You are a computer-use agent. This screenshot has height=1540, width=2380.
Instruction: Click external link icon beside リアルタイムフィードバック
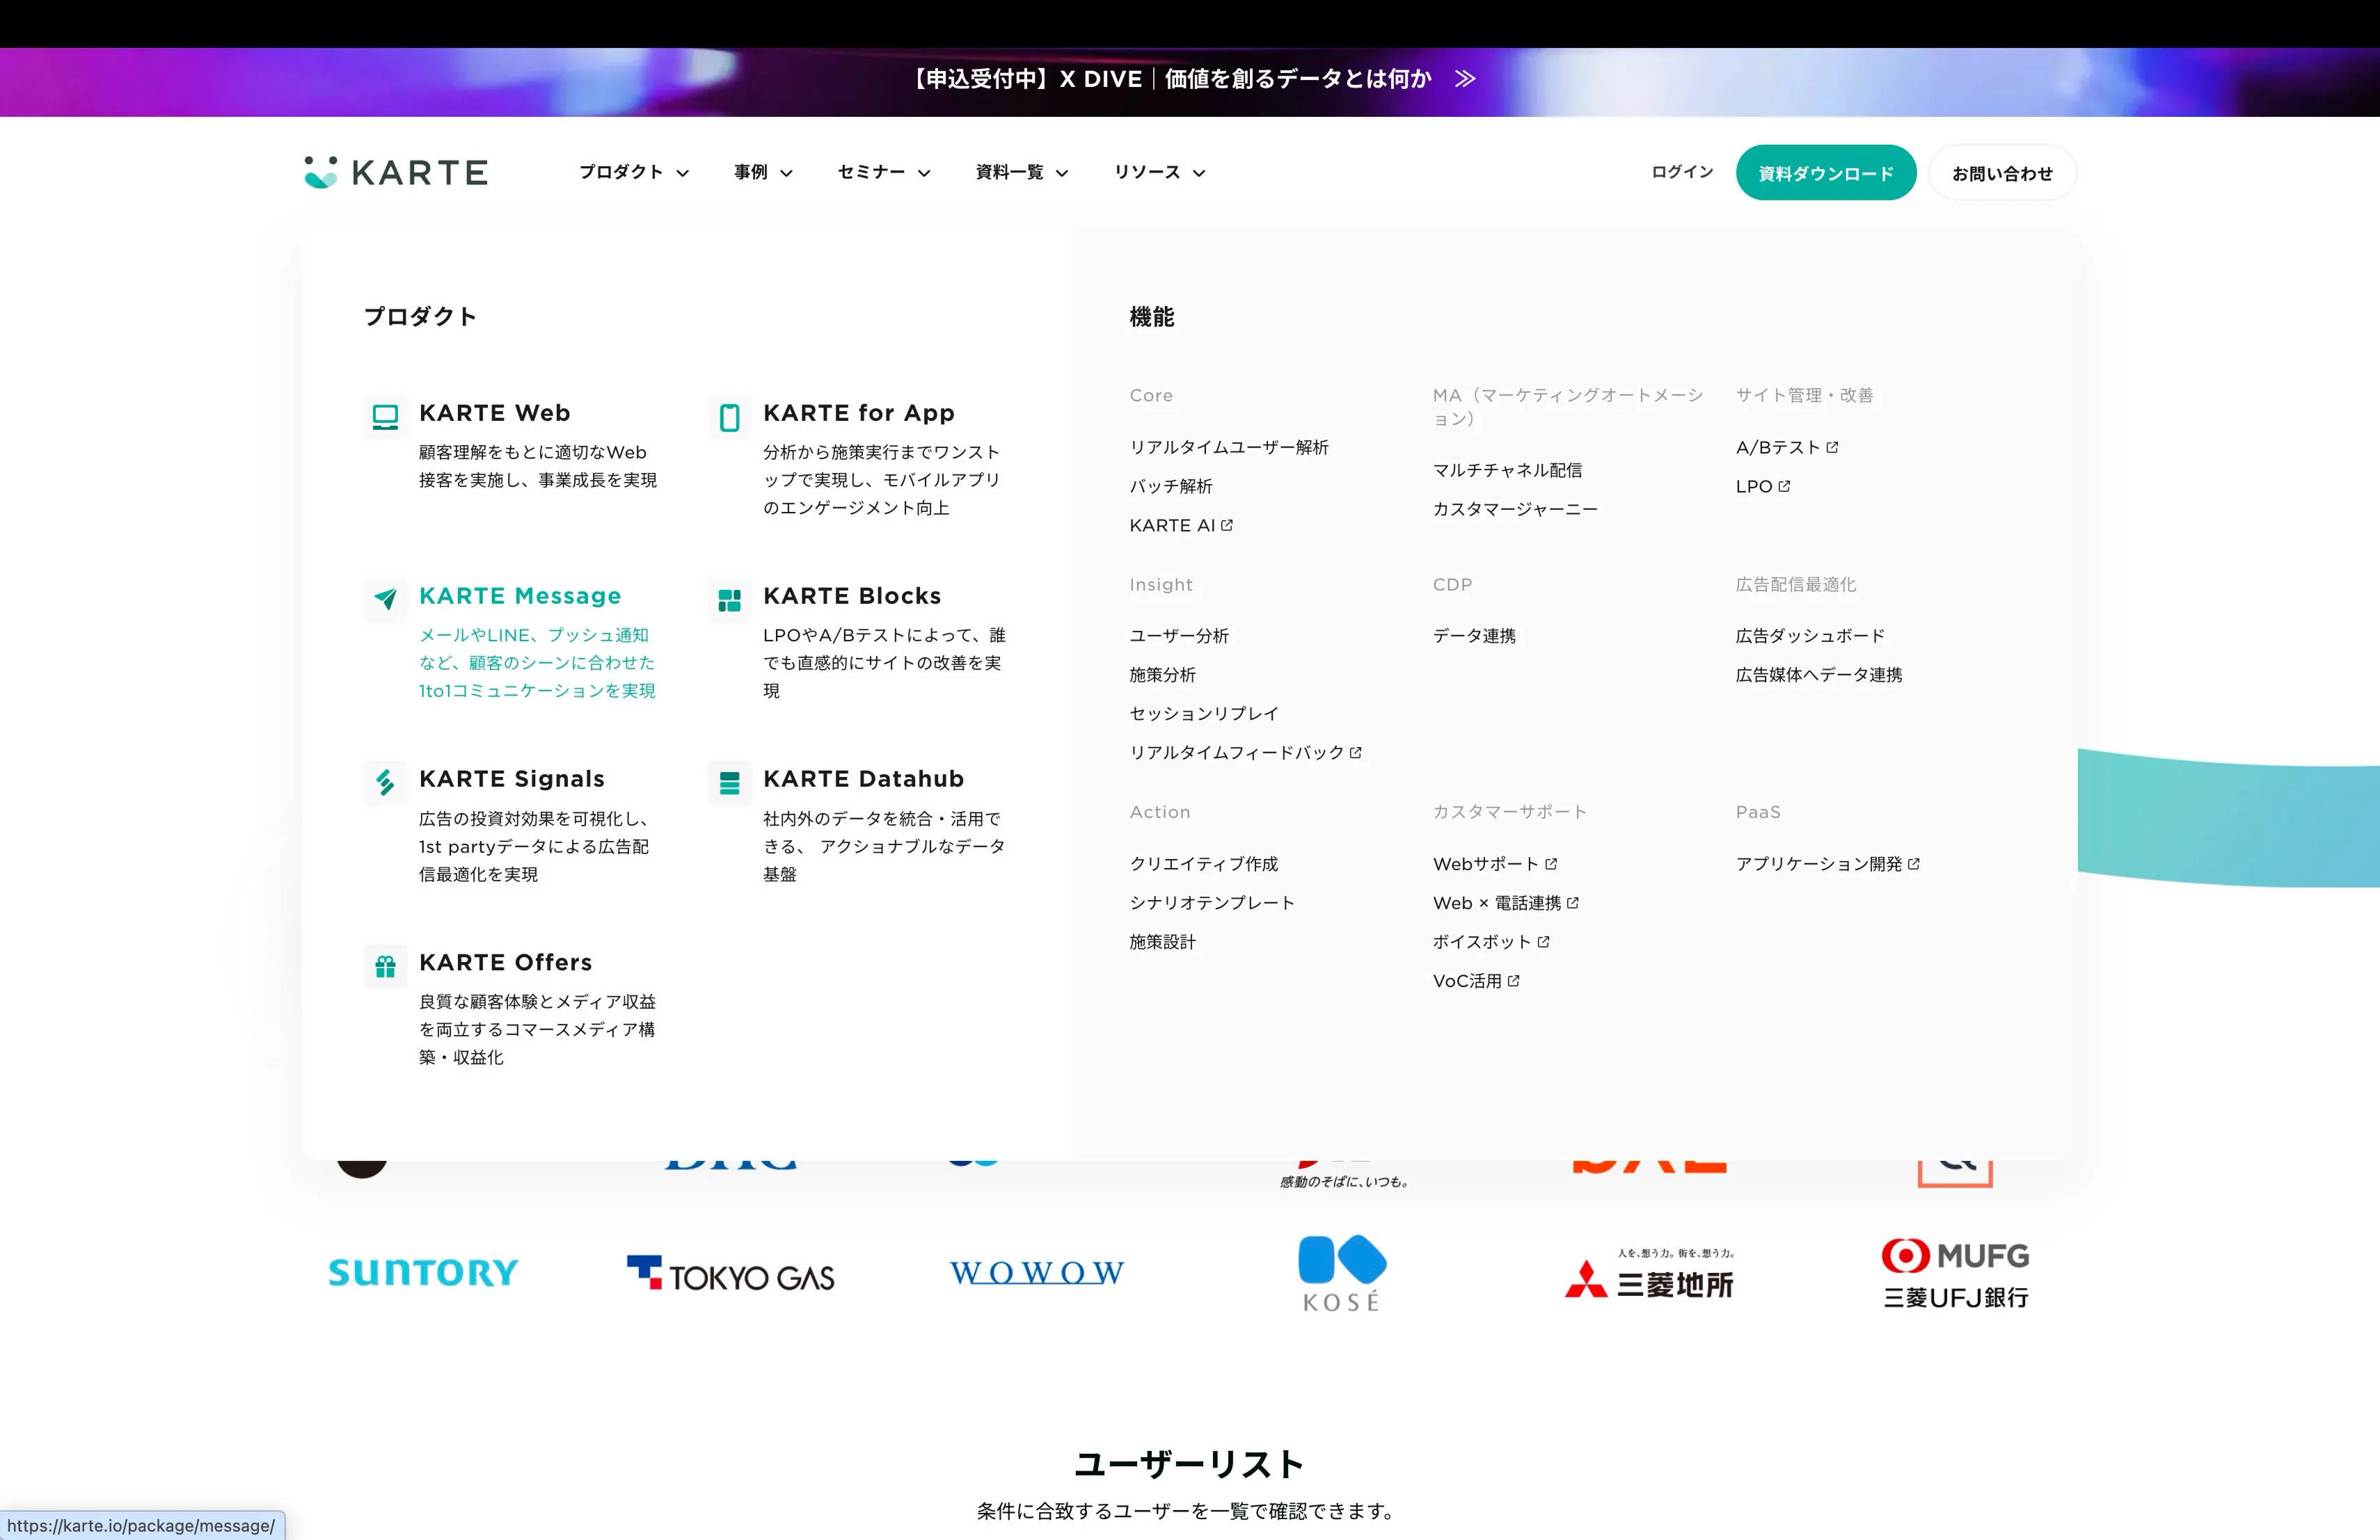[x=1355, y=753]
